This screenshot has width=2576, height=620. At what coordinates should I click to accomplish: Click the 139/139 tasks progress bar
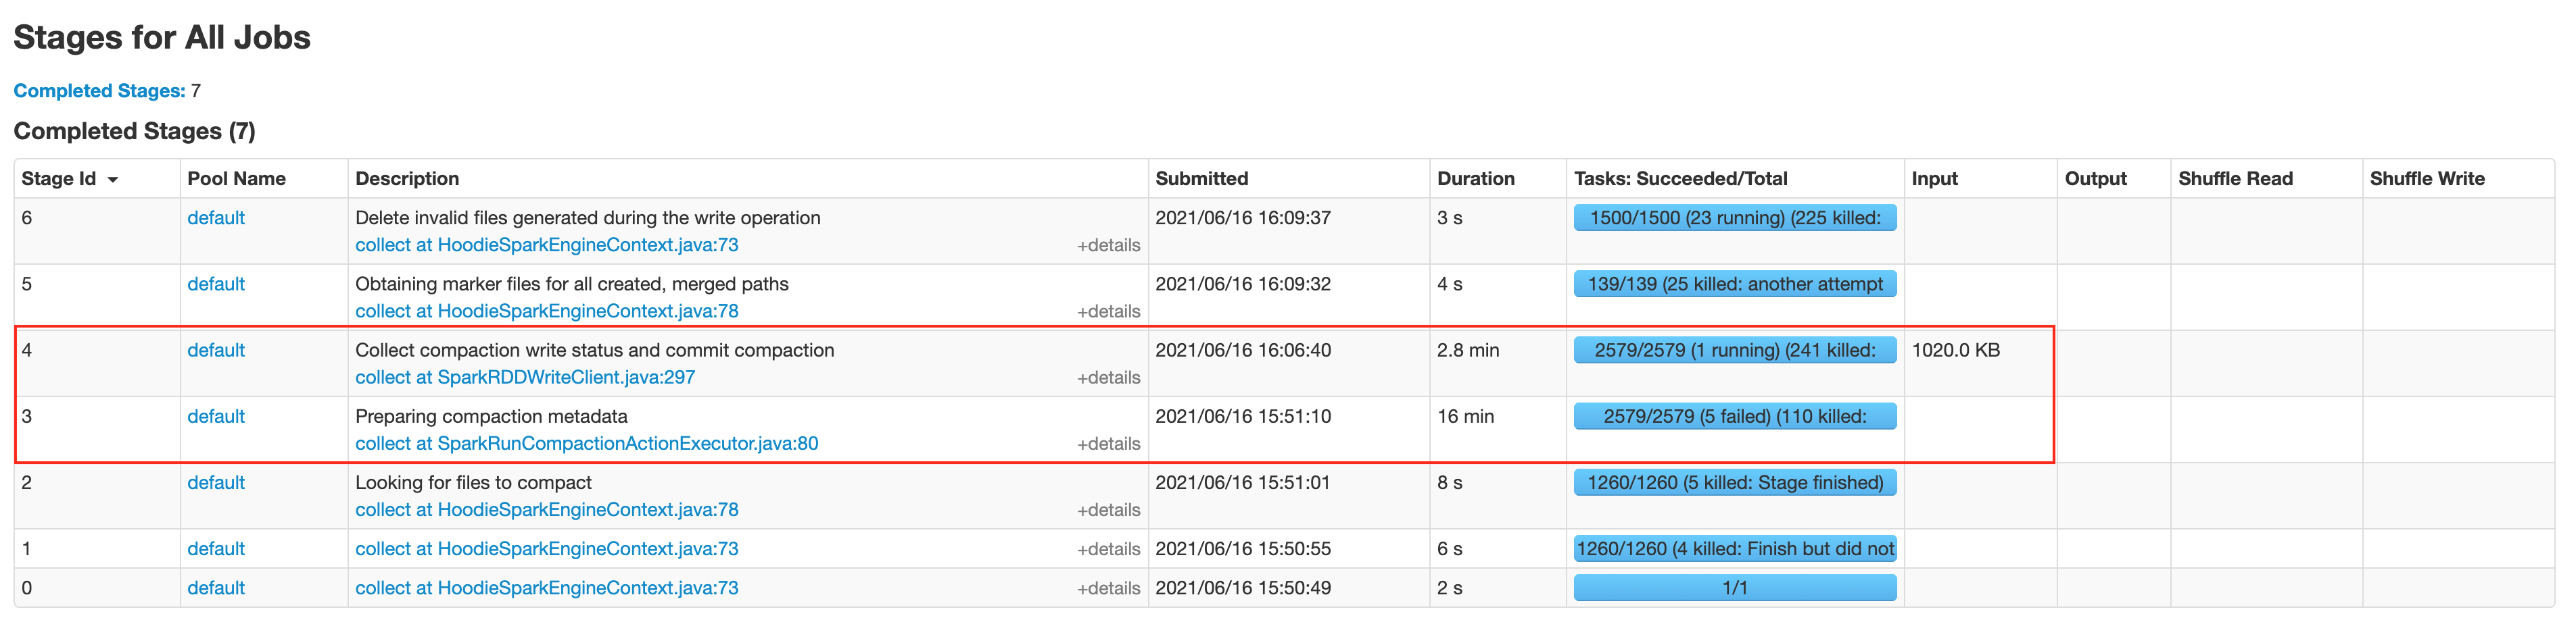point(1735,284)
